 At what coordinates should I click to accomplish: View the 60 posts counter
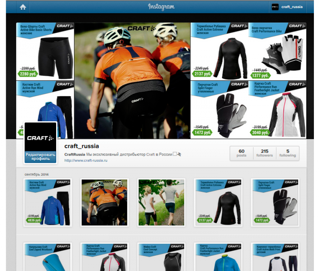[x=241, y=153]
